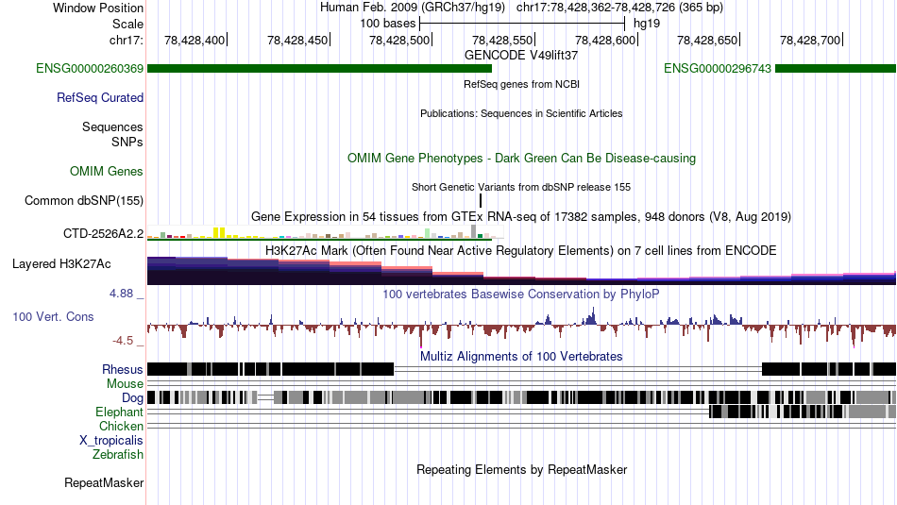The image size is (897, 505).
Task: Open the 100 Vert. Cons track label
Action: [x=53, y=317]
